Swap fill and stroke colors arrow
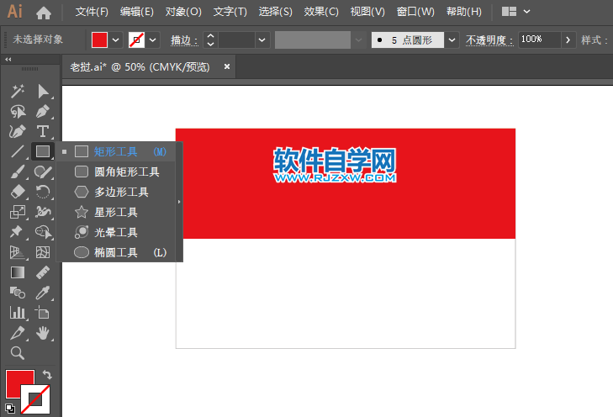 coord(48,375)
